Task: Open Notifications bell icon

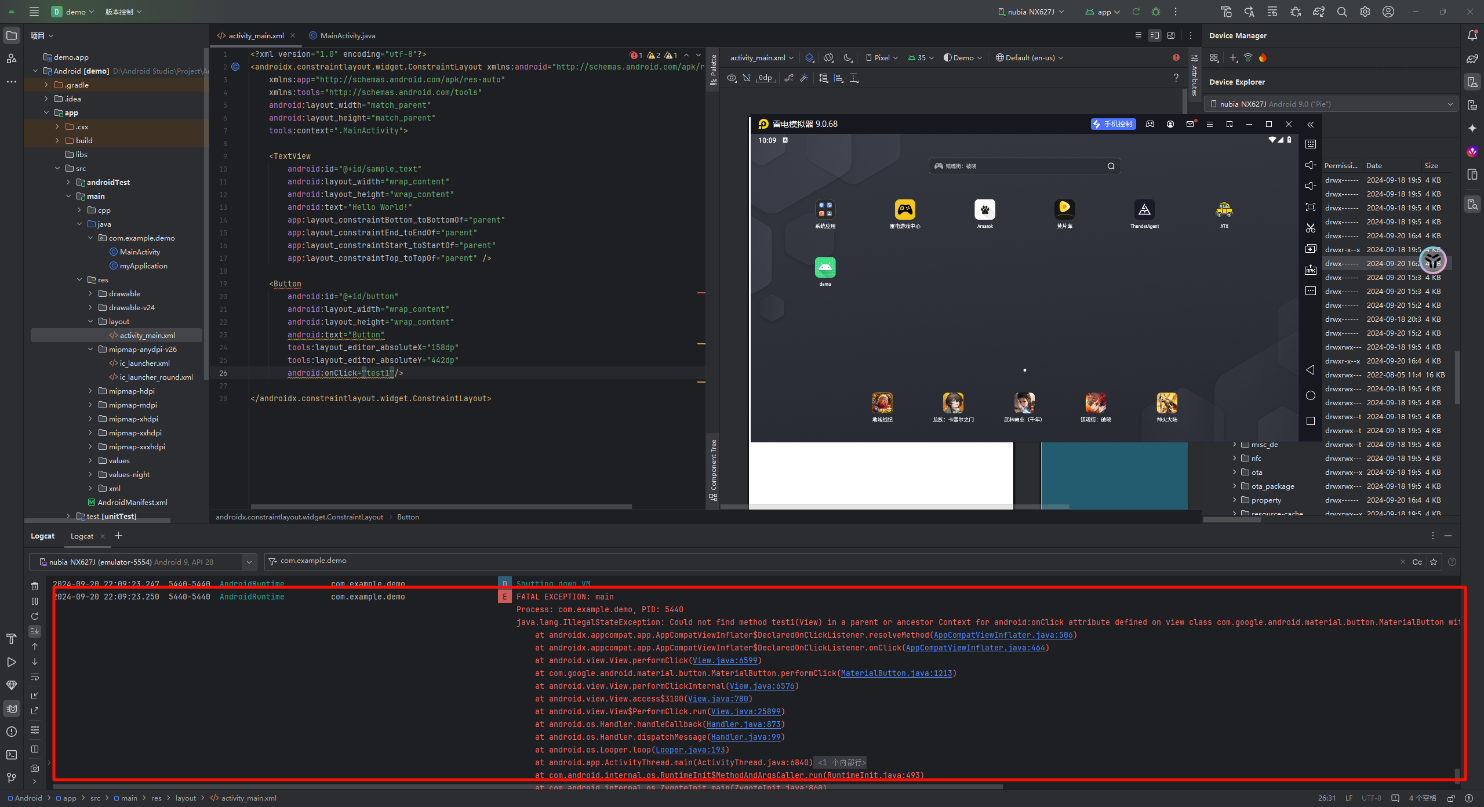Action: click(x=1472, y=35)
